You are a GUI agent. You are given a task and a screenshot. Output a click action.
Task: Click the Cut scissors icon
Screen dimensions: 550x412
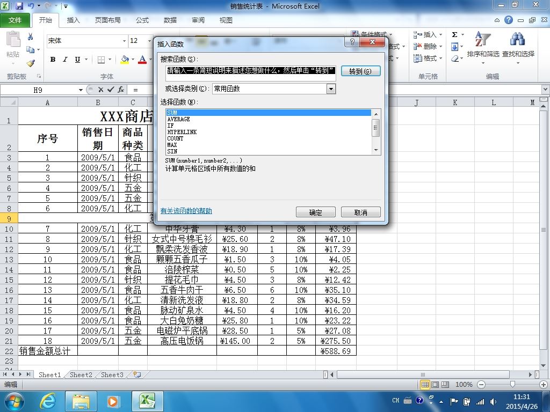click(31, 36)
